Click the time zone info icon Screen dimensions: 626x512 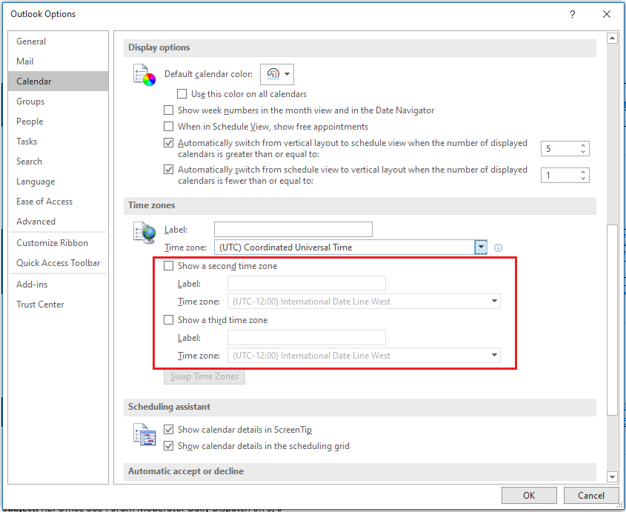click(498, 248)
